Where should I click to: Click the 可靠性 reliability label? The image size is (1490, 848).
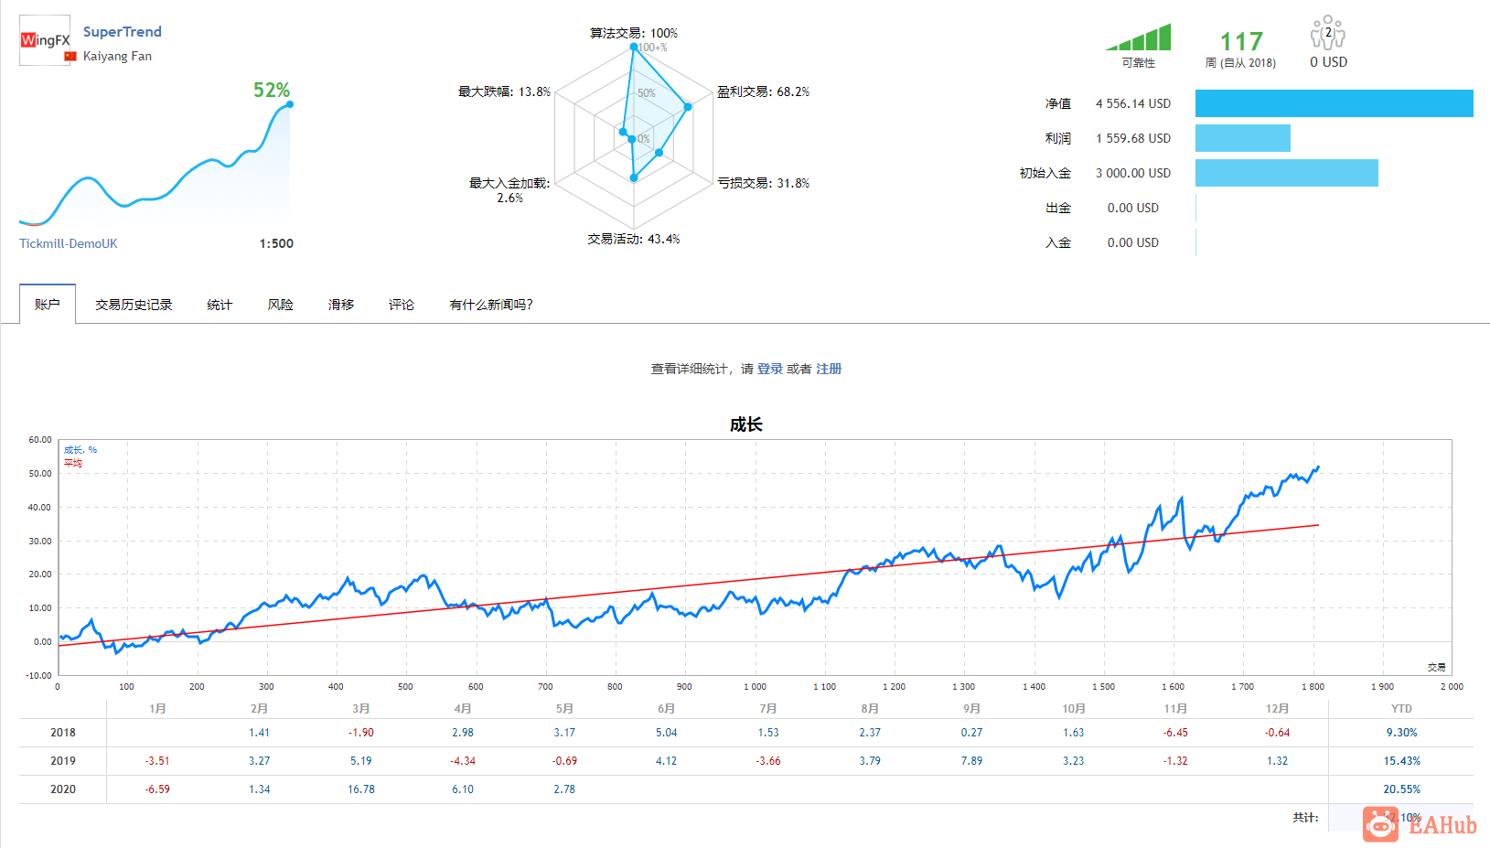[x=1138, y=63]
